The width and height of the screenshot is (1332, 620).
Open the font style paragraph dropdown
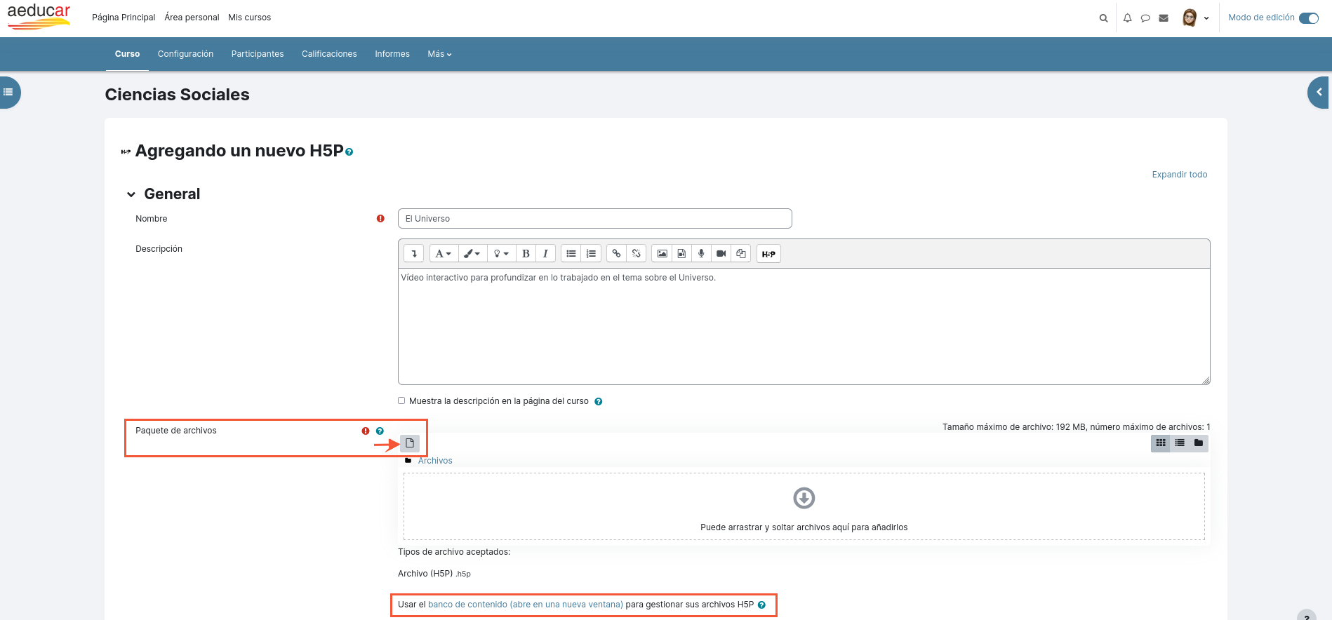click(x=443, y=254)
